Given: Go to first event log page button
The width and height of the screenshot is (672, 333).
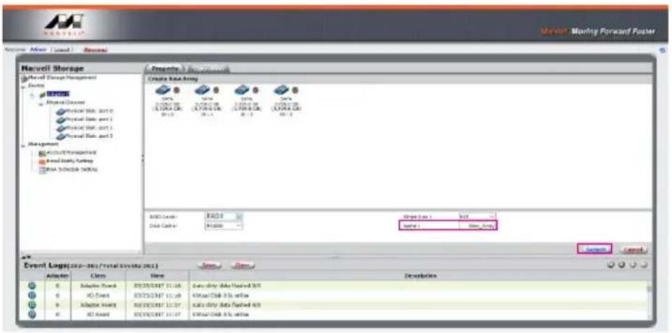Looking at the screenshot, I should pos(611,265).
